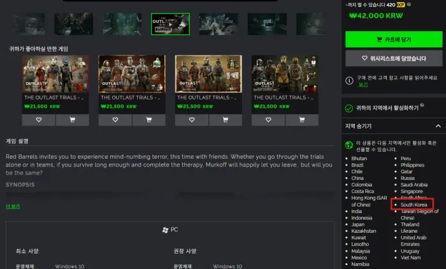The image size is (446, 269).
Task: Select the second screenshot thumbnail in gallery
Action: pyautogui.click(x=74, y=24)
